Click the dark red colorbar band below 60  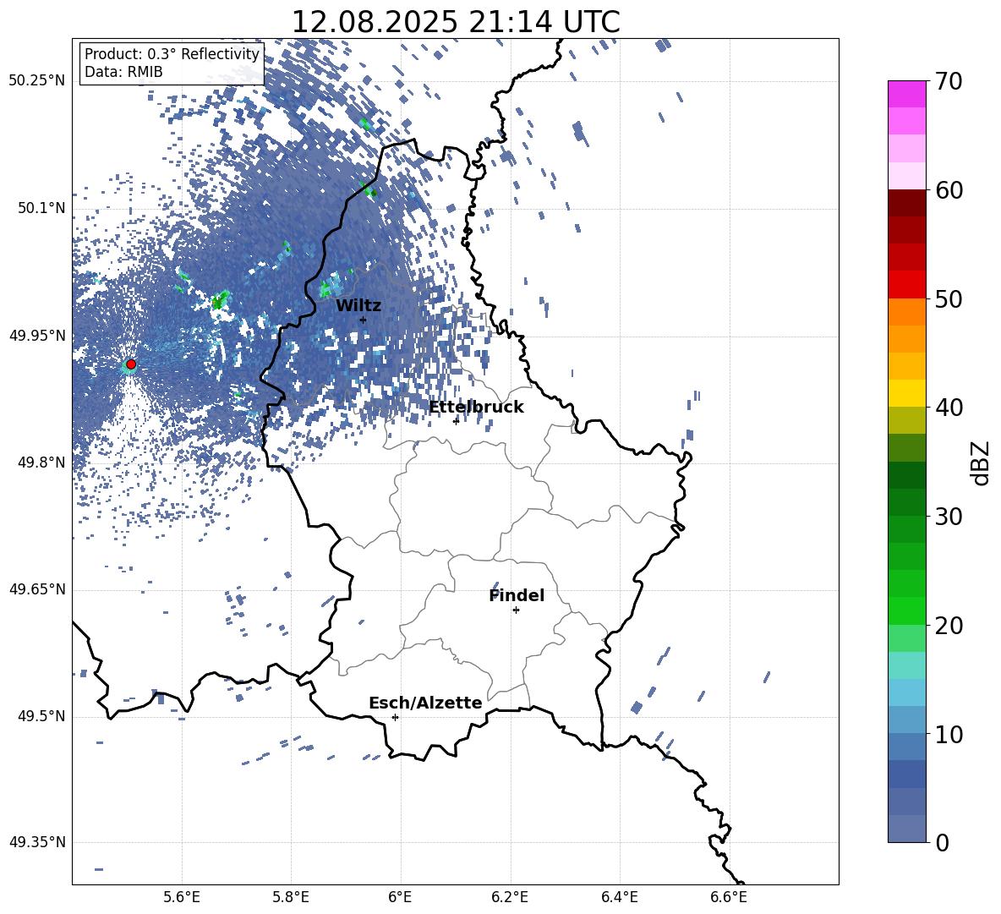(x=907, y=203)
